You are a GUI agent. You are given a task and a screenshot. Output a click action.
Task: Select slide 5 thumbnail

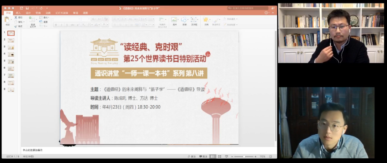pos(11,61)
